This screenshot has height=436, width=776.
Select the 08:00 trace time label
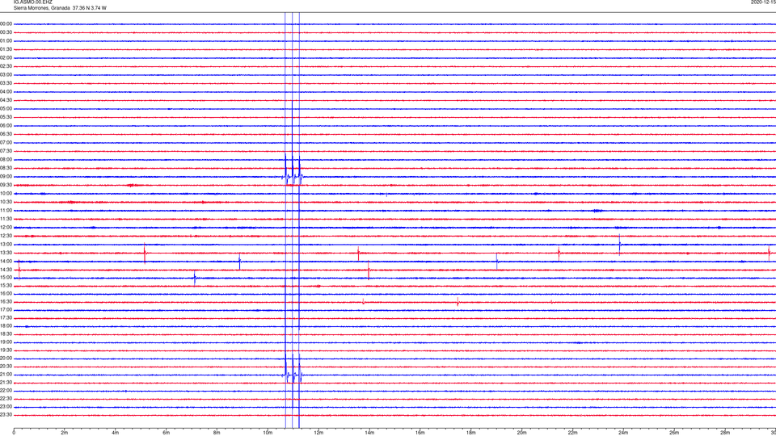(6, 160)
